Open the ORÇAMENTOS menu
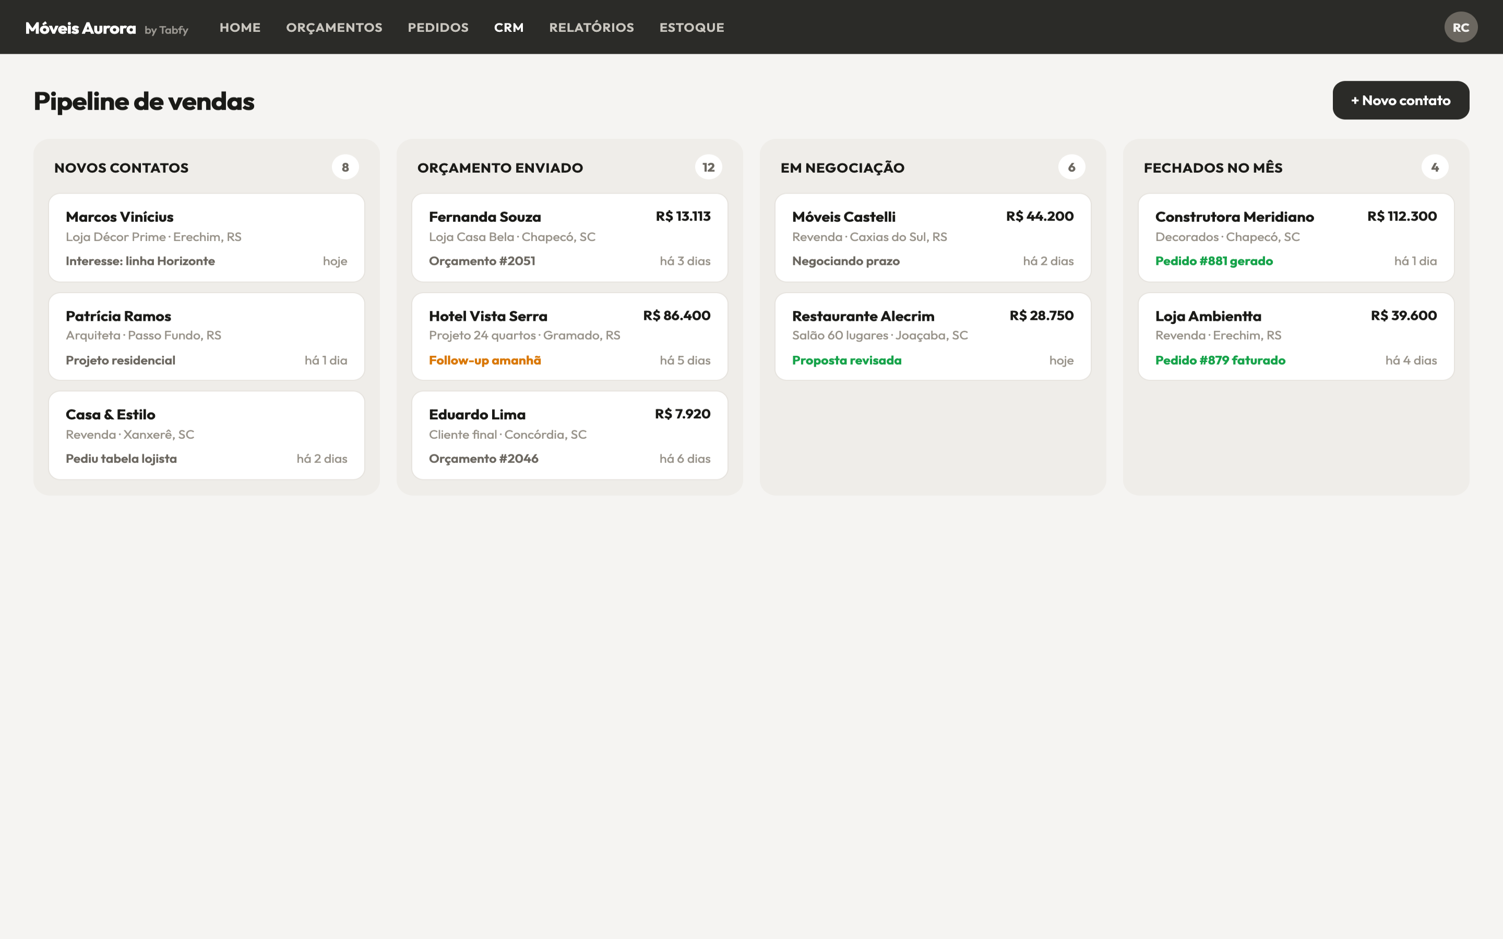The height and width of the screenshot is (939, 1503). (x=334, y=27)
